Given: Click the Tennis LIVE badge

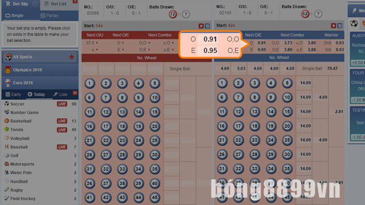Looking at the screenshot, I should (x=62, y=130).
